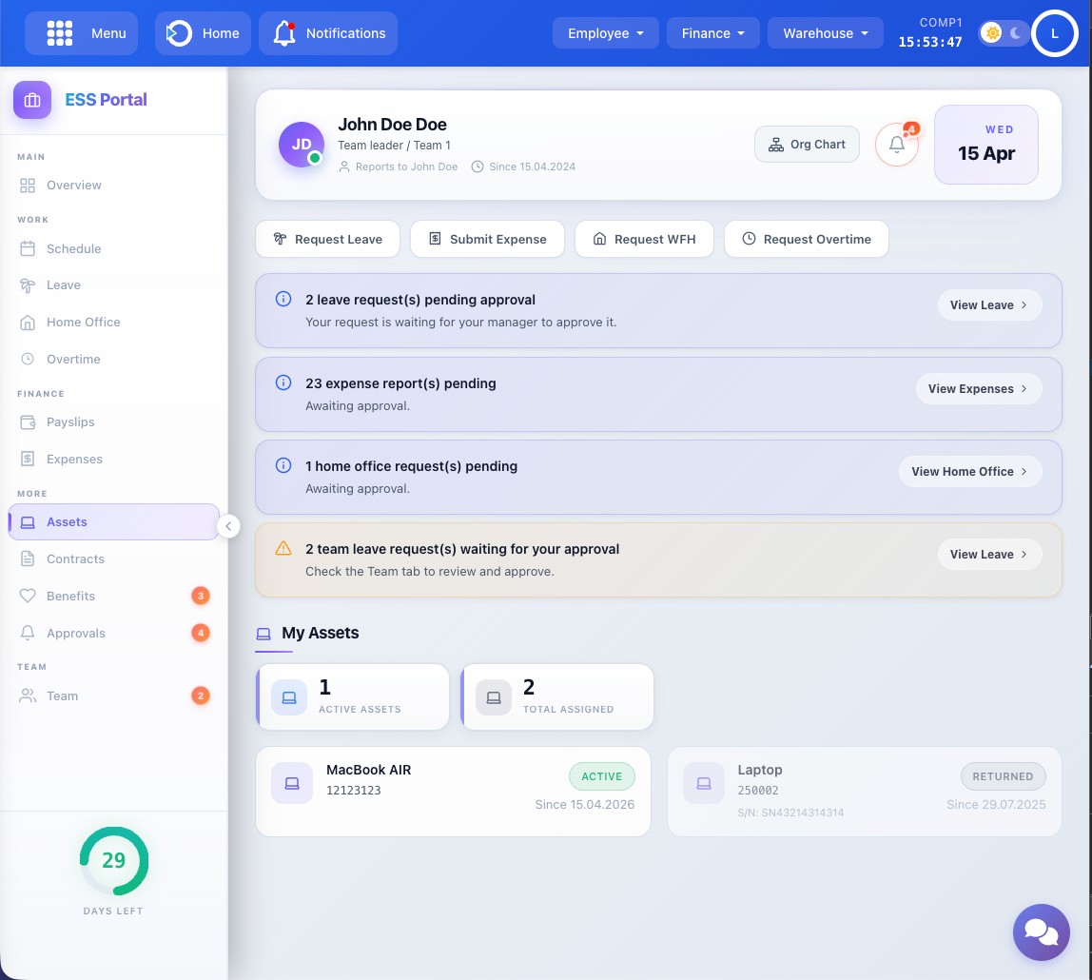Click the MacBook AIR laptop icon
This screenshot has height=980, width=1092.
pyautogui.click(x=292, y=783)
